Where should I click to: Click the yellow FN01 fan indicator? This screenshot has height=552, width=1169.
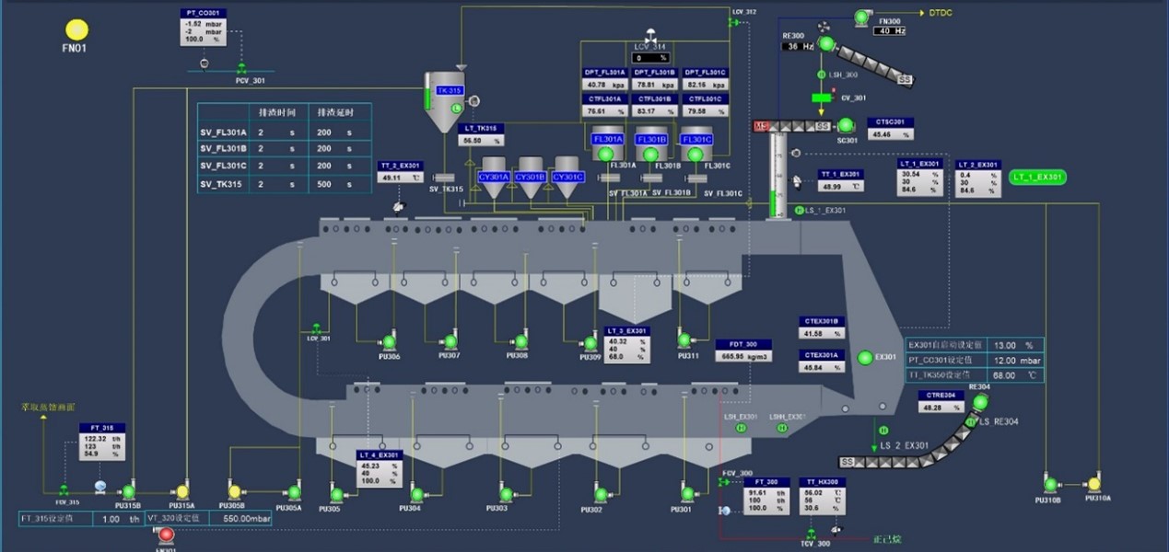point(76,30)
